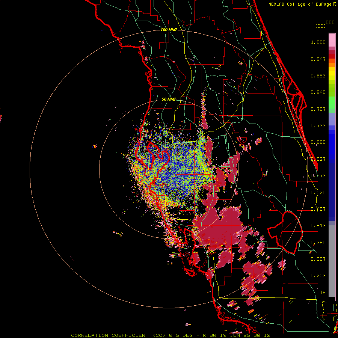338x338 pixels.
Task: Select the 0.360 scale value
Action: point(318,243)
